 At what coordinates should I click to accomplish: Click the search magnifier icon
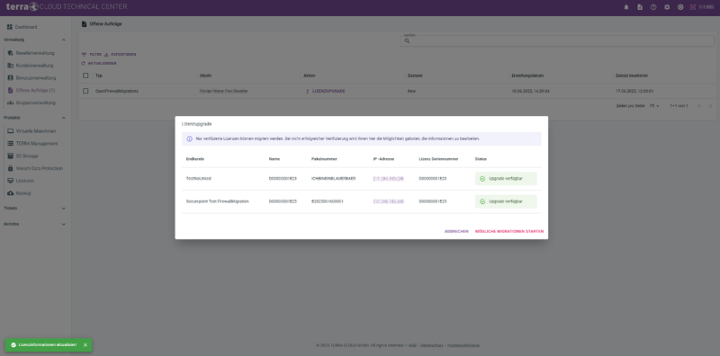407,40
